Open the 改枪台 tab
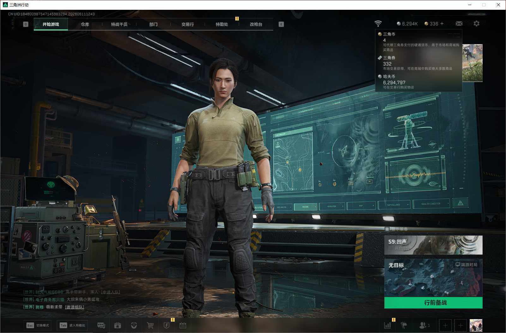 pyautogui.click(x=256, y=24)
